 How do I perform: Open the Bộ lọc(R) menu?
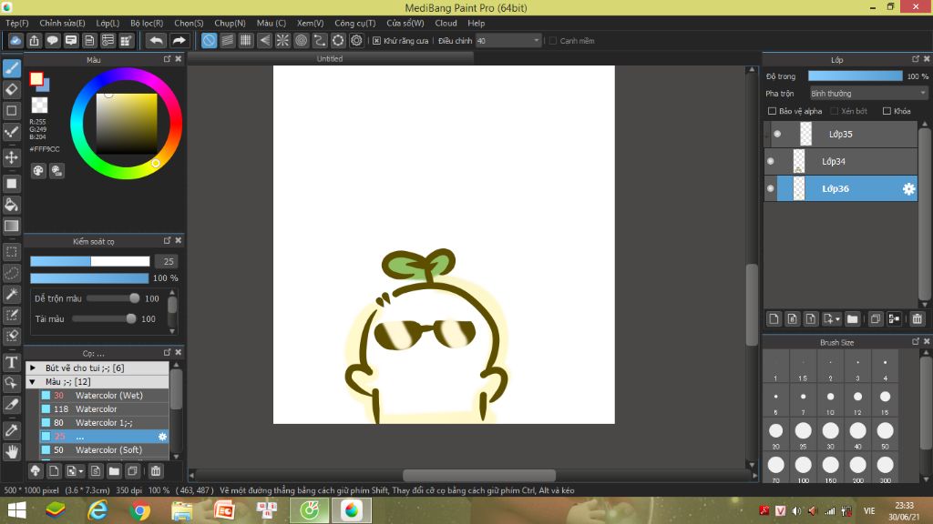click(147, 23)
